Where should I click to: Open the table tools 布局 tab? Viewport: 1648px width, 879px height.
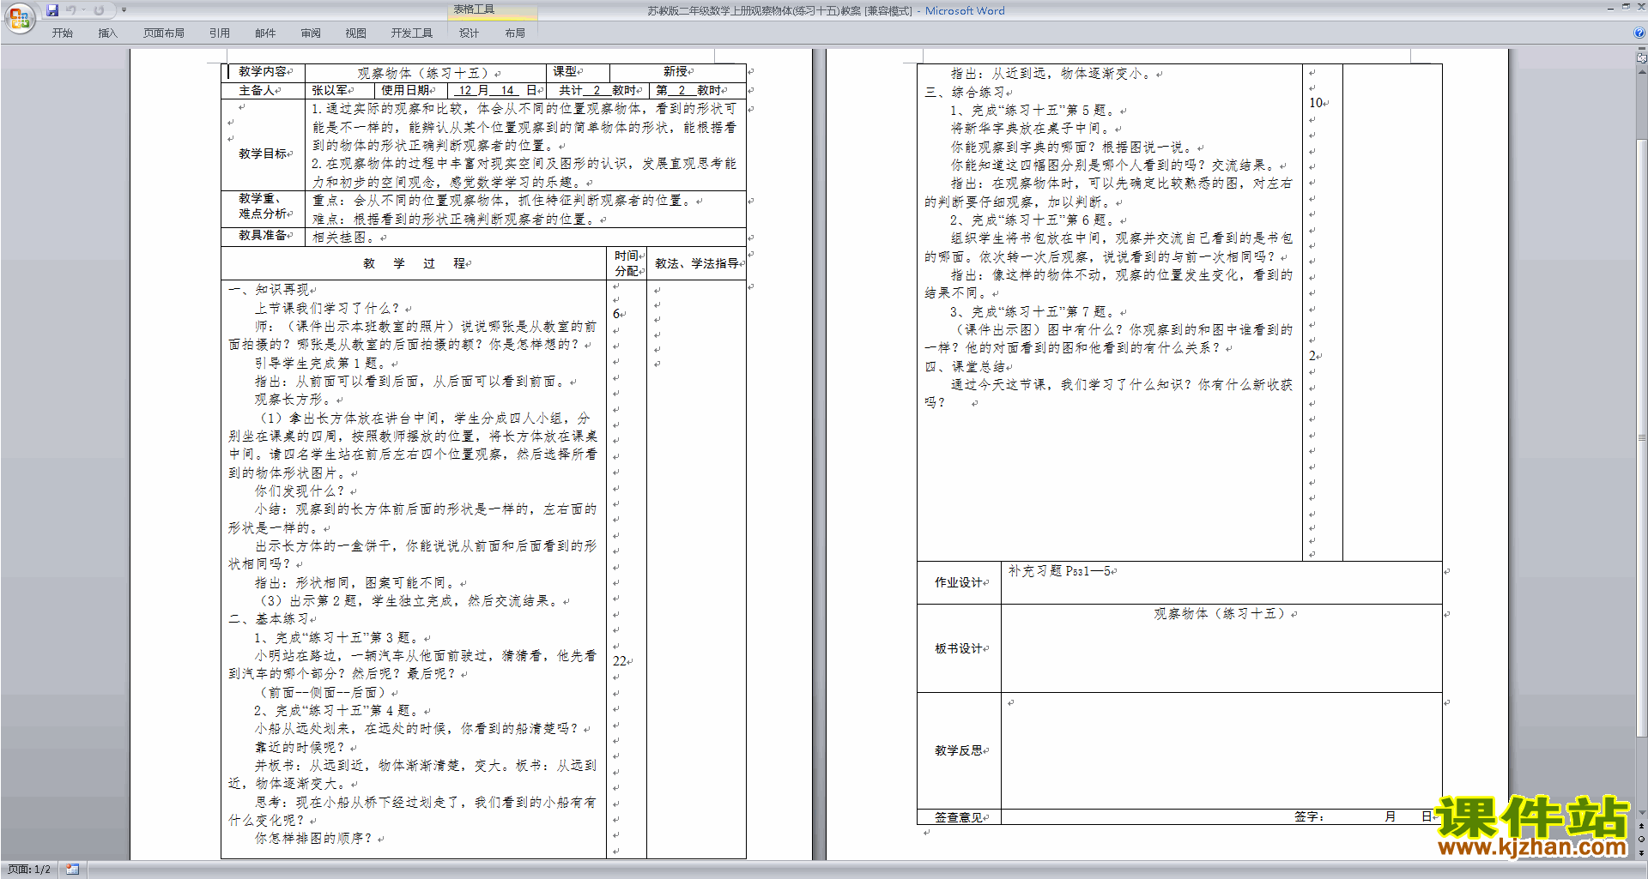click(x=515, y=33)
